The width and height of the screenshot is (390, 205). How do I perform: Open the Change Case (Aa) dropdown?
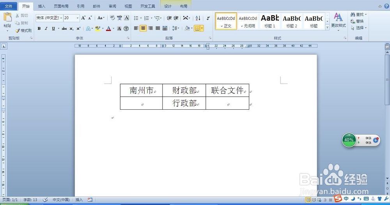[101, 18]
